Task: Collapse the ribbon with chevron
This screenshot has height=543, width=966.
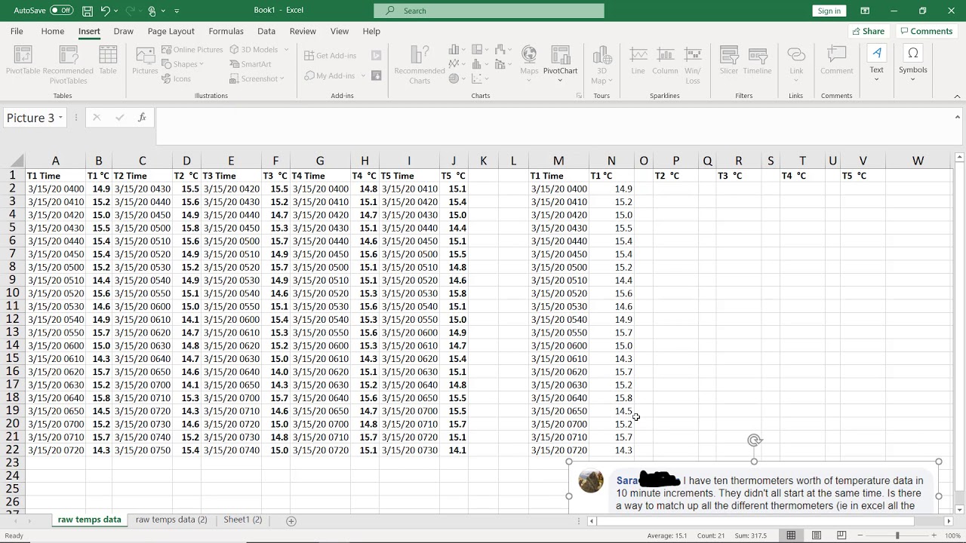Action: coord(957,96)
